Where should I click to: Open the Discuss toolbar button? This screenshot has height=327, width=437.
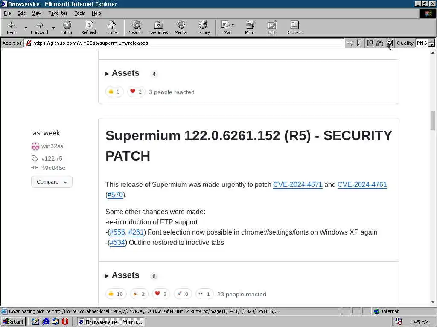tap(294, 28)
